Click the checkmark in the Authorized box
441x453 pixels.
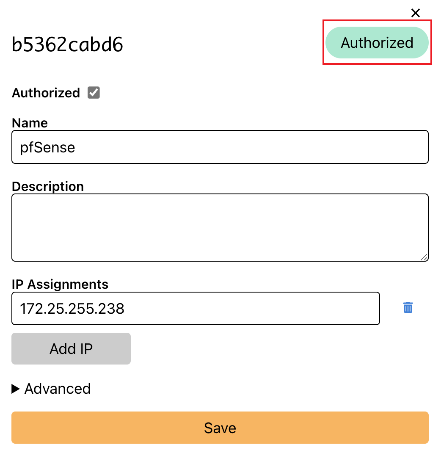(94, 93)
